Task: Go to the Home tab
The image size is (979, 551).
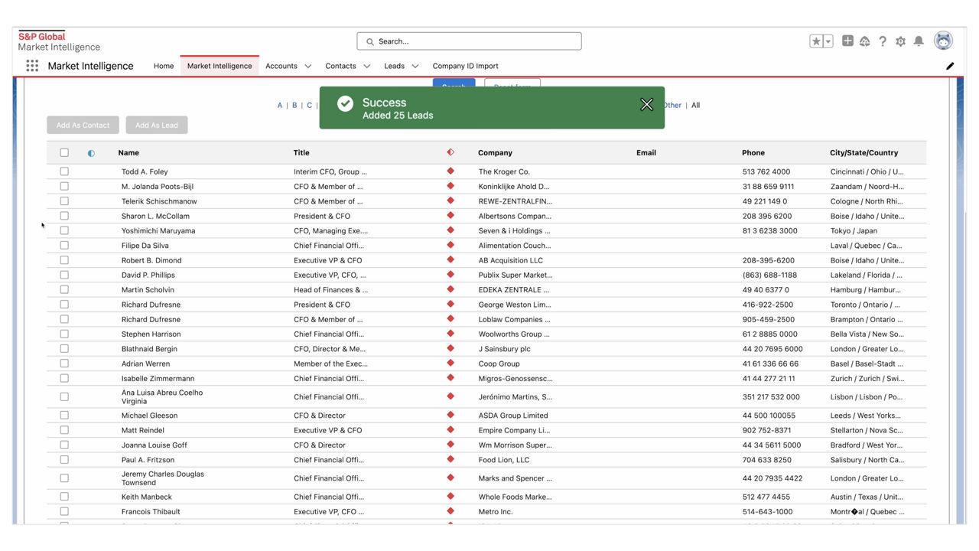Action: pyautogui.click(x=164, y=66)
